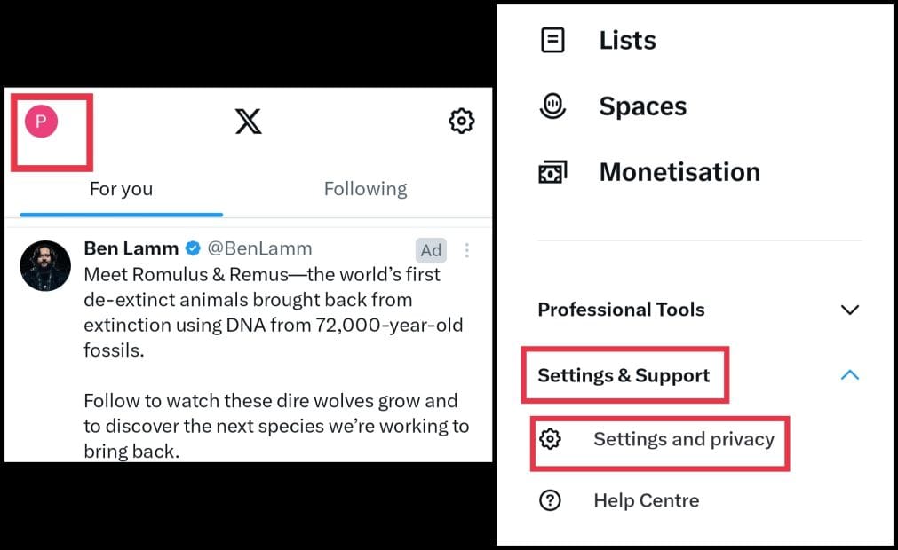Open the three-dot menu on the ad post
Viewport: 898px width, 550px height.
click(467, 250)
